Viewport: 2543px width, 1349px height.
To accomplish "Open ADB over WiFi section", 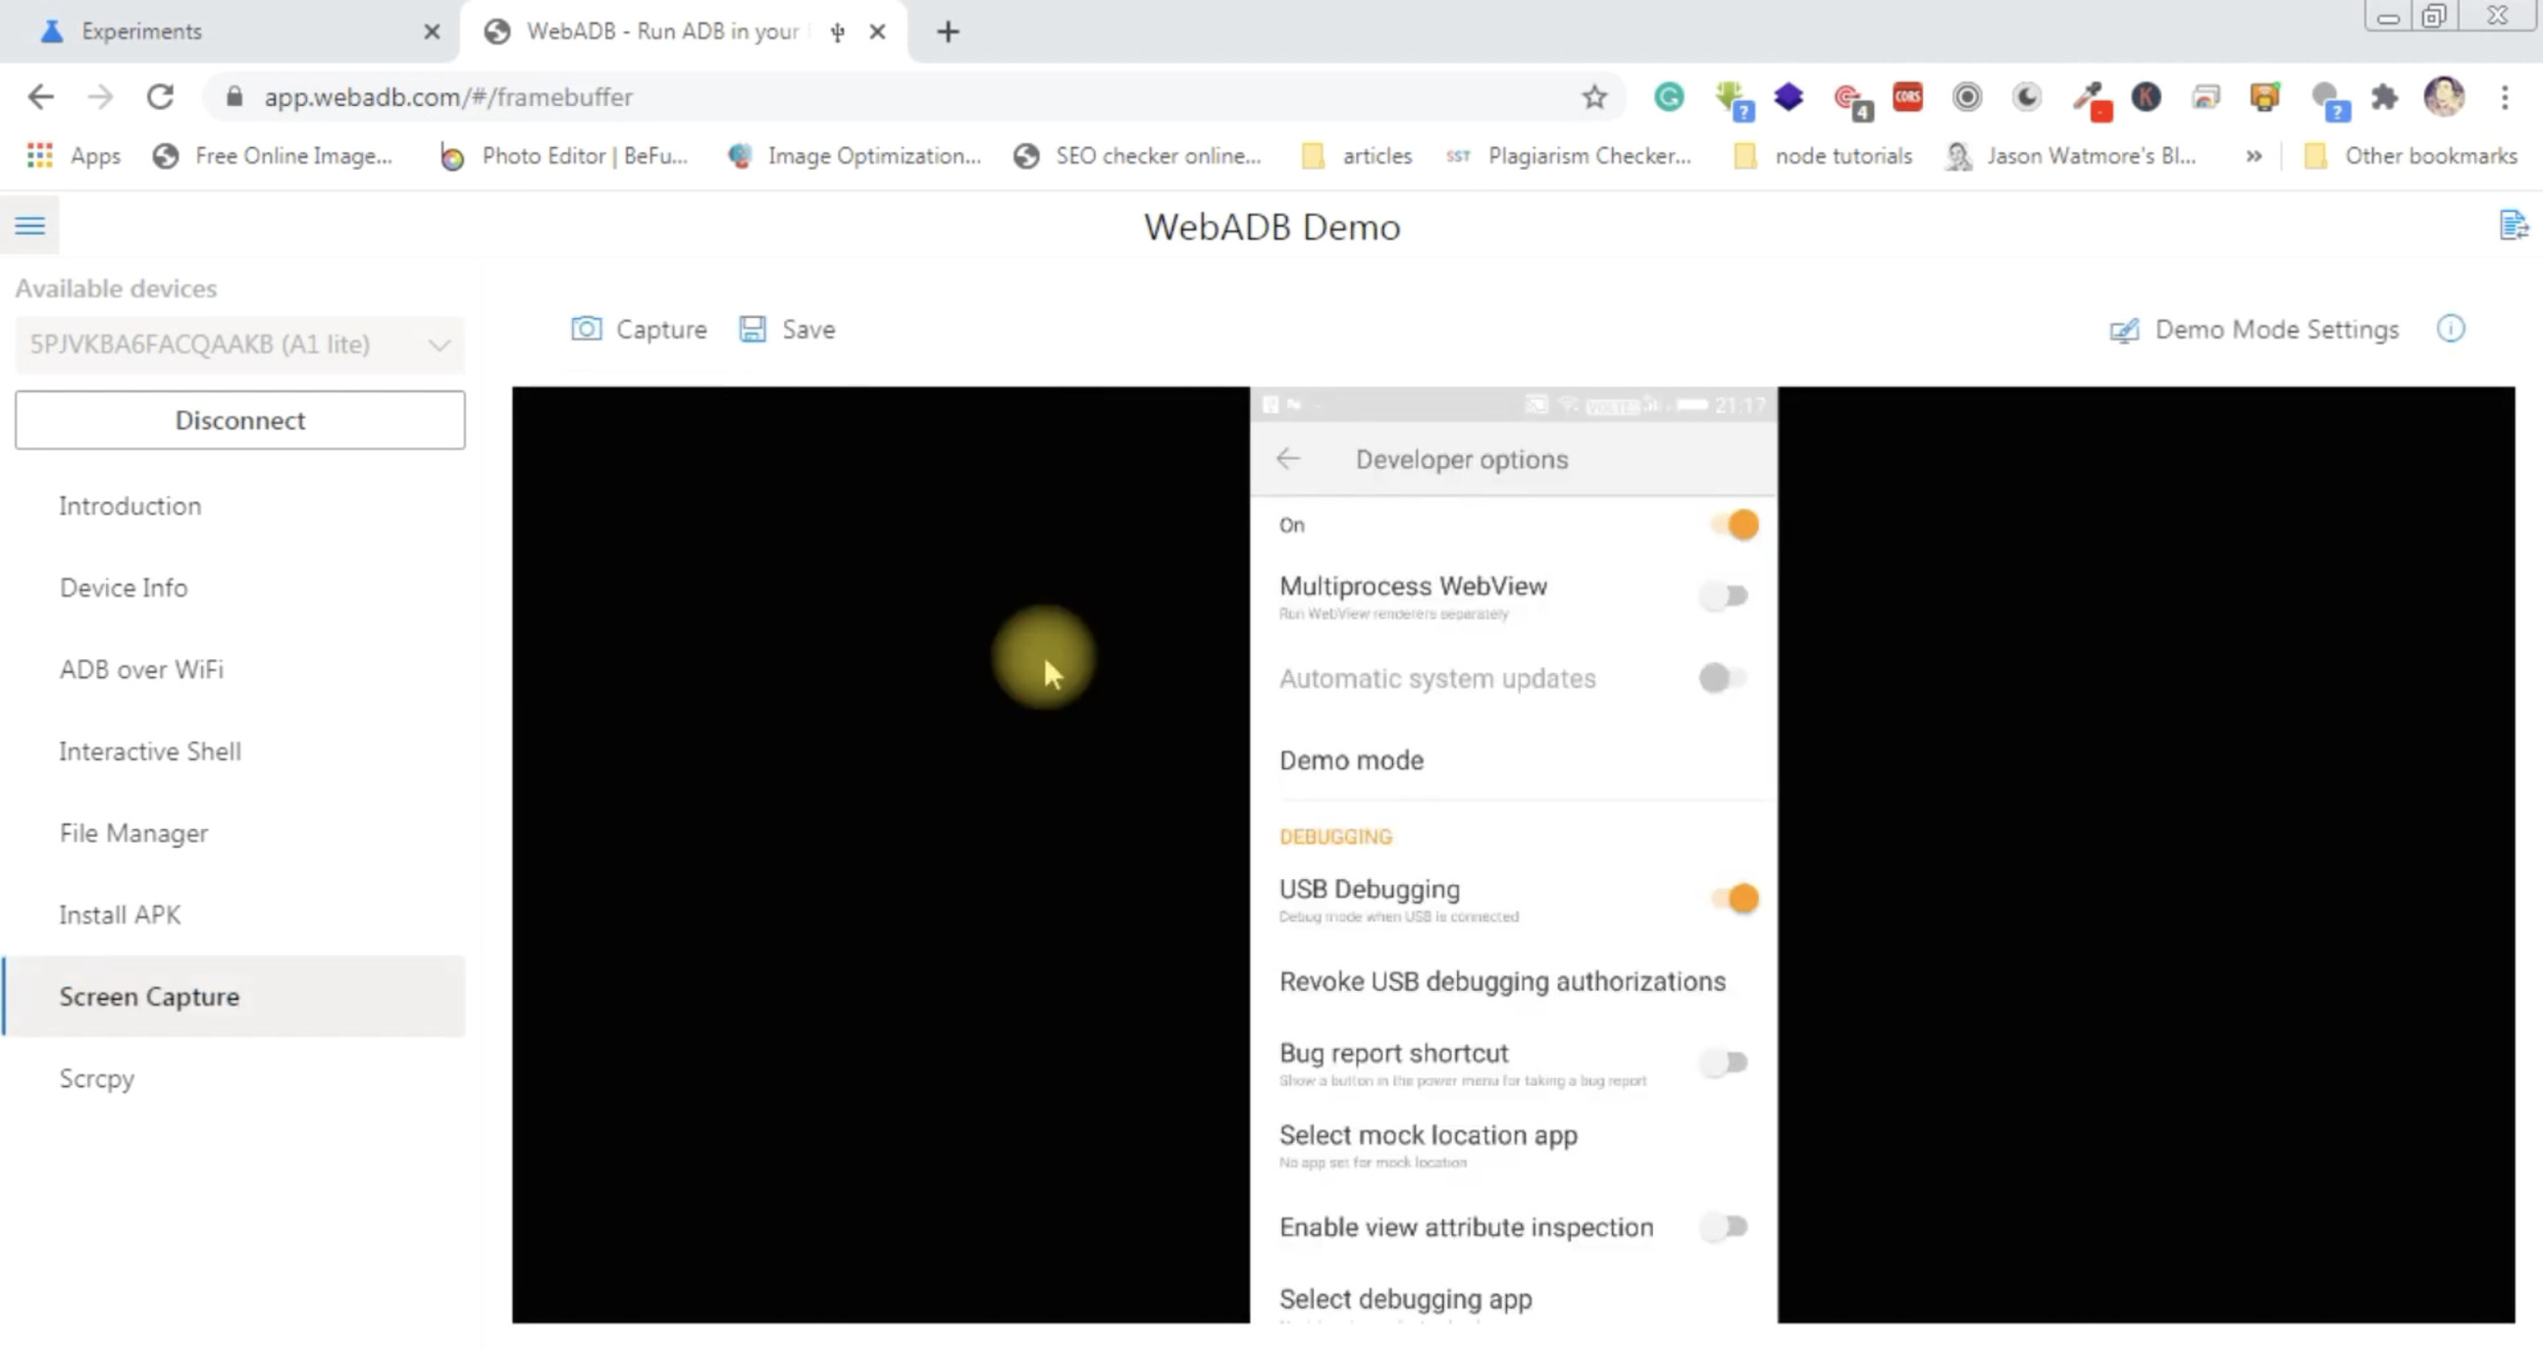I will pos(141,670).
